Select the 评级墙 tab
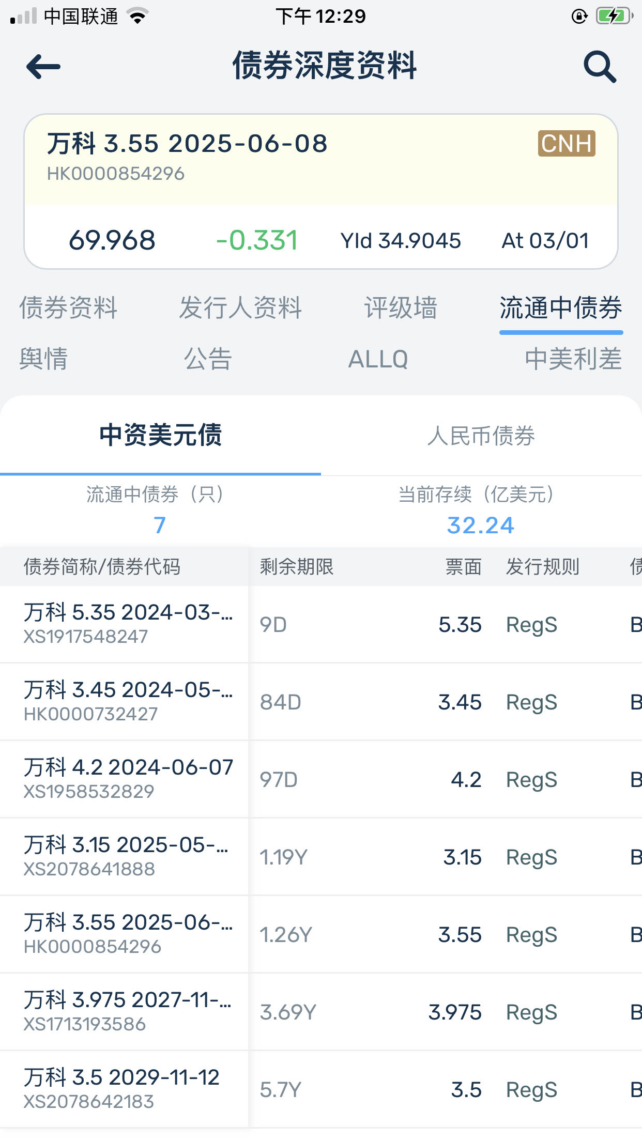 (401, 308)
